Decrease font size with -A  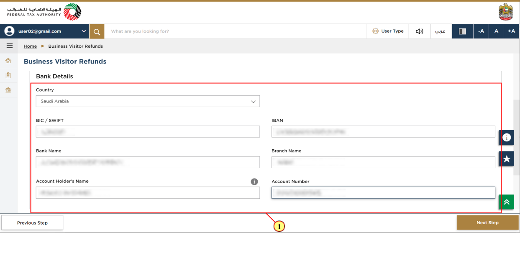click(x=481, y=31)
